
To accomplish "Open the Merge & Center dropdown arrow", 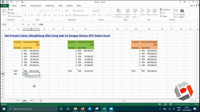I will coord(90,15).
